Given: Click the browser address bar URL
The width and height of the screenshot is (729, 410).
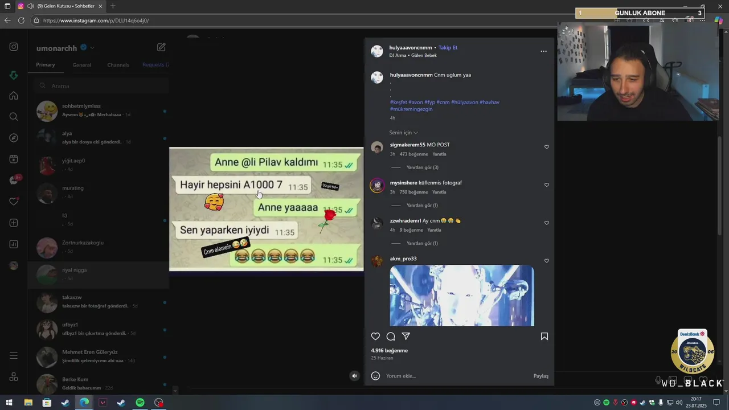Looking at the screenshot, I should coord(96,20).
